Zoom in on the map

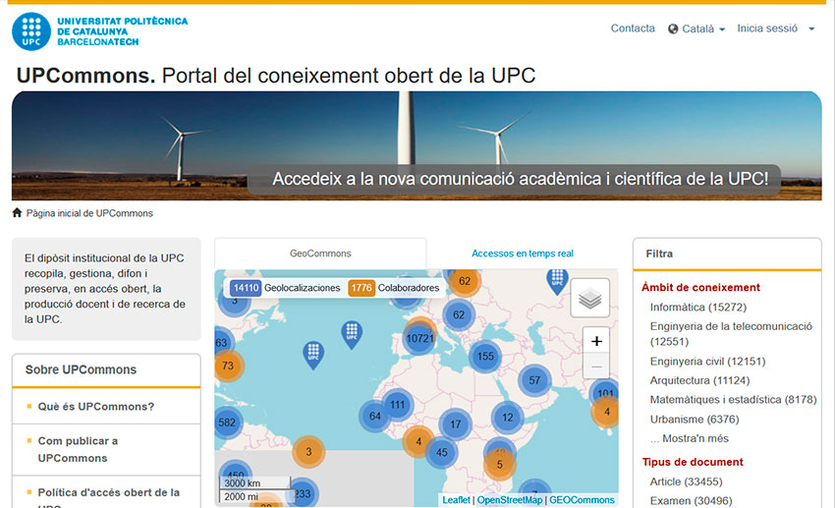596,341
